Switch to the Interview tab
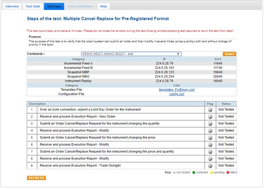 point(12,7)
